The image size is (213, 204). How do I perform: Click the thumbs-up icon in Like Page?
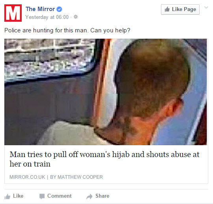(x=167, y=9)
